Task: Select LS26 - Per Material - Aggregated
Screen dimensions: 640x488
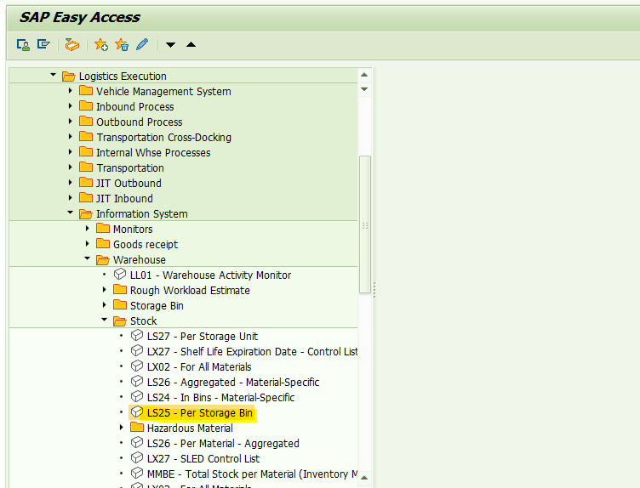Action: click(223, 444)
